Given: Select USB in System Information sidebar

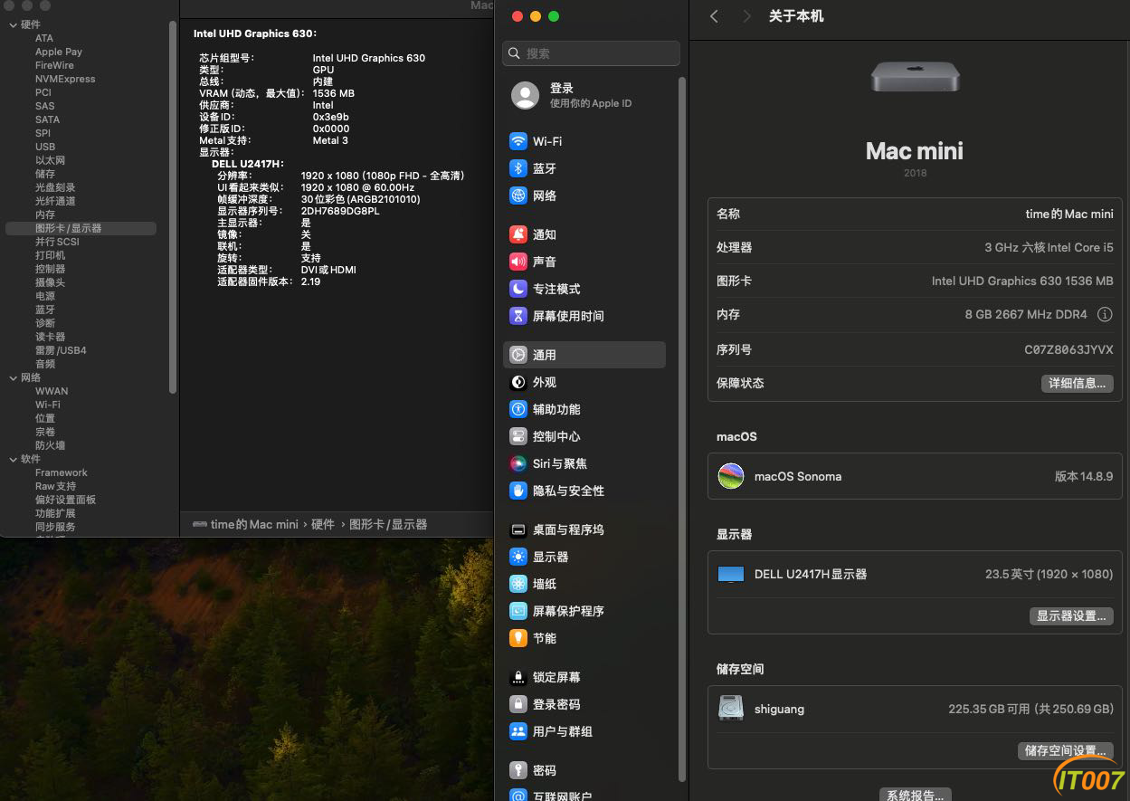Looking at the screenshot, I should (x=45, y=147).
